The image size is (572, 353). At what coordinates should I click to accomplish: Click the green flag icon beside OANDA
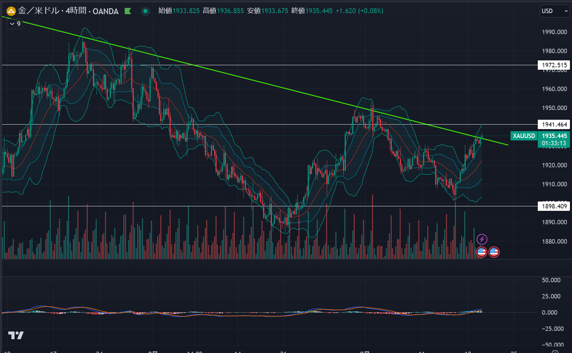click(128, 11)
